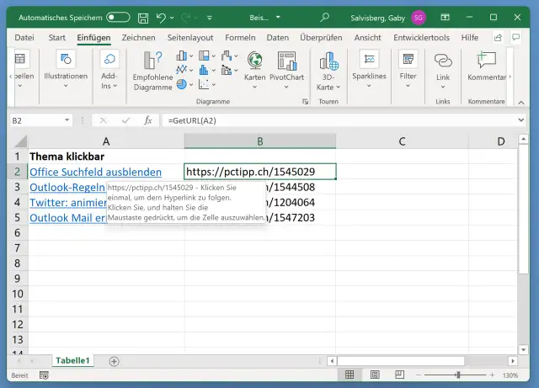Switch to the Formeln ribbon tab
Screen dimensions: 539x388
(240, 38)
